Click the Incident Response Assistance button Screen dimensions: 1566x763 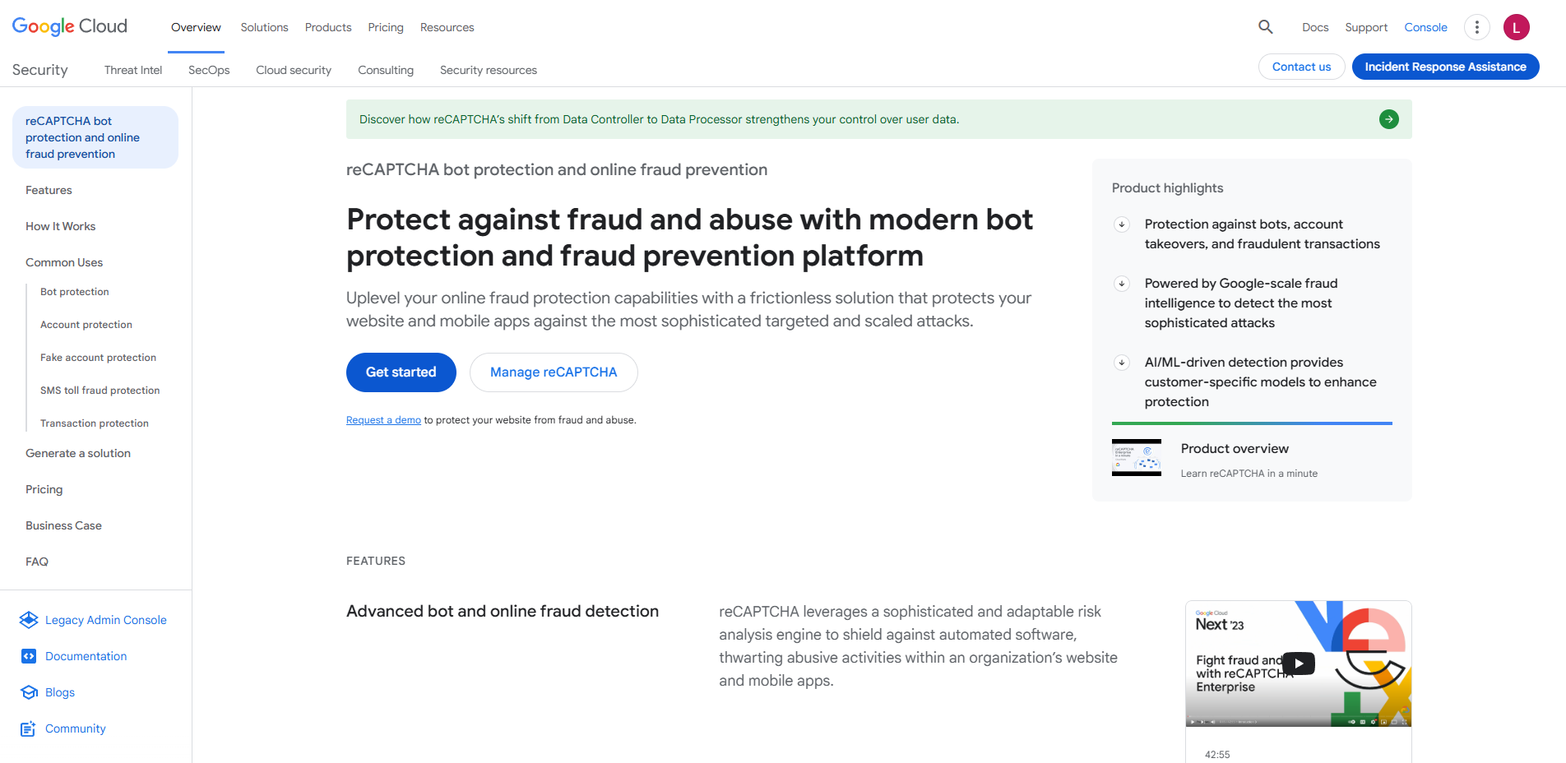point(1446,67)
